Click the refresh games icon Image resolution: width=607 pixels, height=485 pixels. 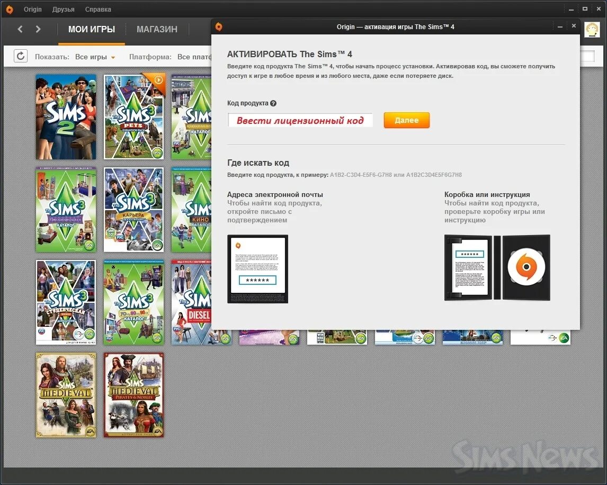click(21, 56)
